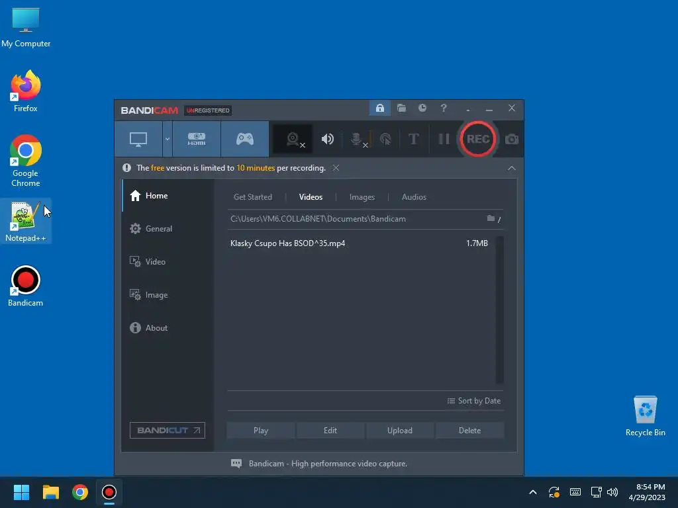Open Google Chrome desktop shortcut
The image size is (678, 508).
tap(26, 161)
